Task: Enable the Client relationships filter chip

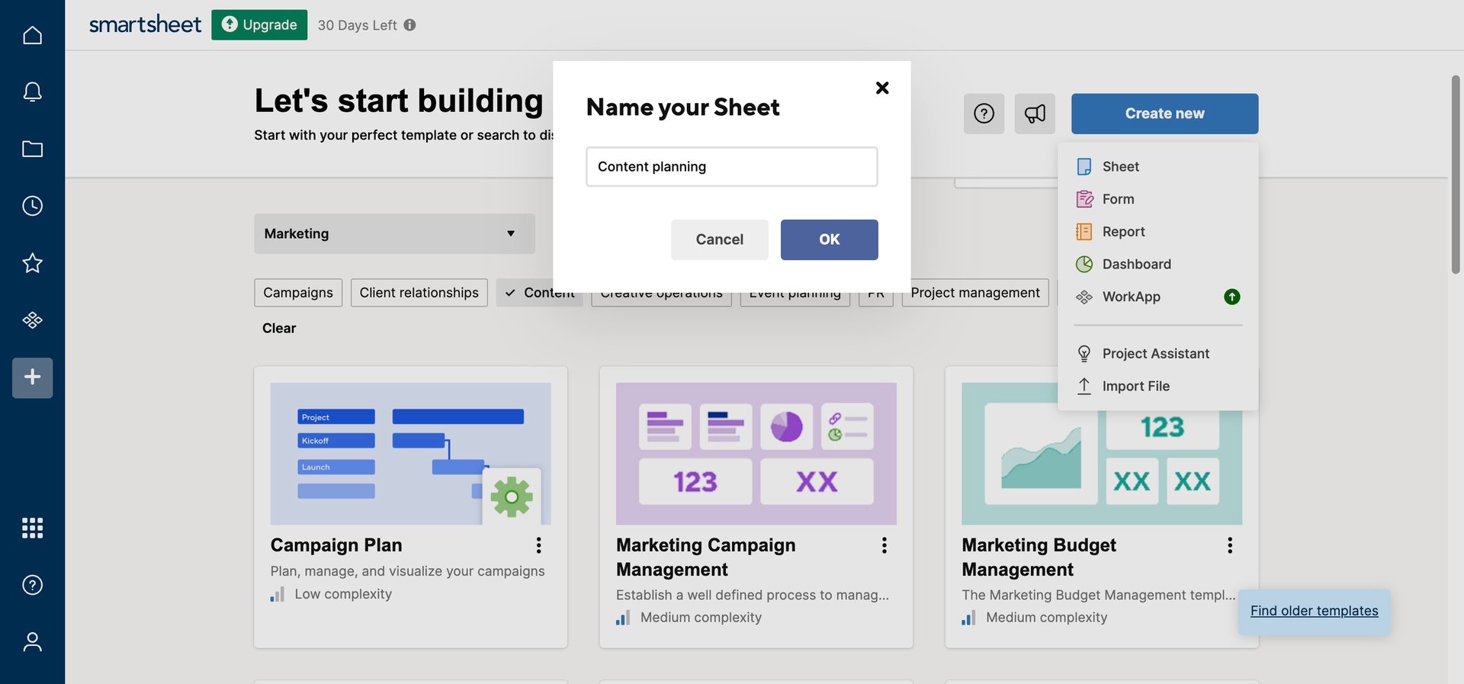Action: point(419,293)
